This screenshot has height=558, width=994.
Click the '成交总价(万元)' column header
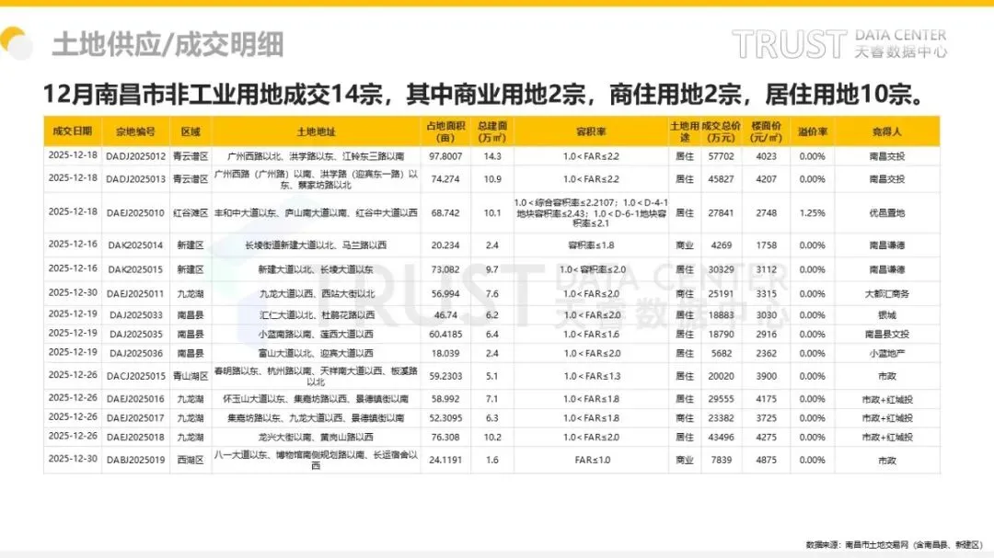click(721, 131)
